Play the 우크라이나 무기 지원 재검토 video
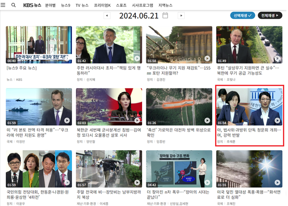 tap(207, 59)
